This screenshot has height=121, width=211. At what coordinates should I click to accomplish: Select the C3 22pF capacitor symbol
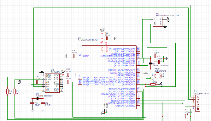click(159, 62)
